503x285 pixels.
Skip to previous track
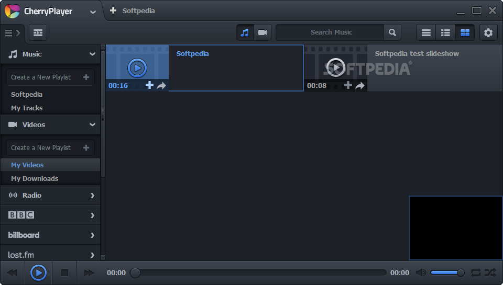(12, 273)
